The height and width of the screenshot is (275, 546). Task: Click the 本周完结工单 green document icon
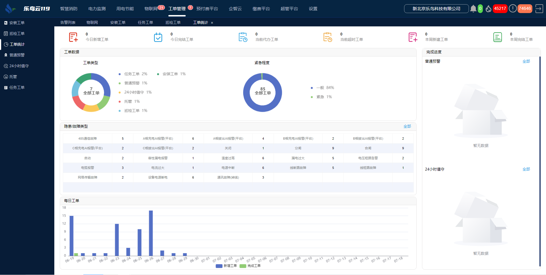(x=497, y=37)
